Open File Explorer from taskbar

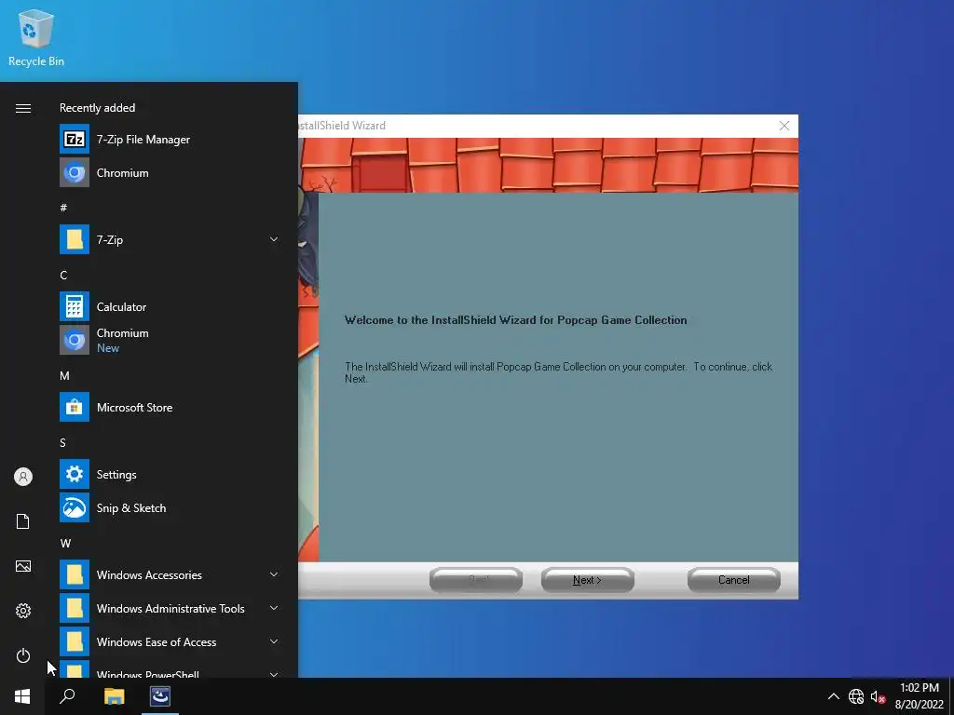(114, 696)
